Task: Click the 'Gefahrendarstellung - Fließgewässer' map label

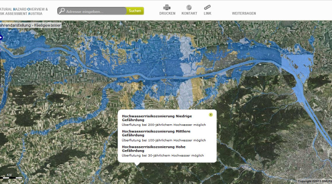Action: point(31,25)
